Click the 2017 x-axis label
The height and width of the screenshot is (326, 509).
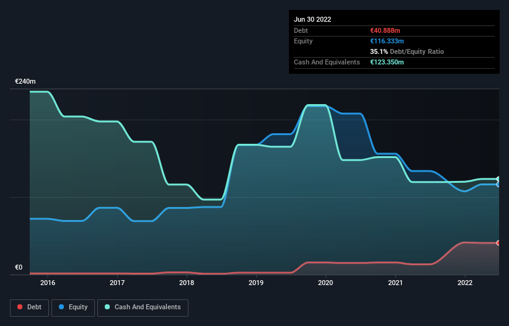(x=117, y=283)
